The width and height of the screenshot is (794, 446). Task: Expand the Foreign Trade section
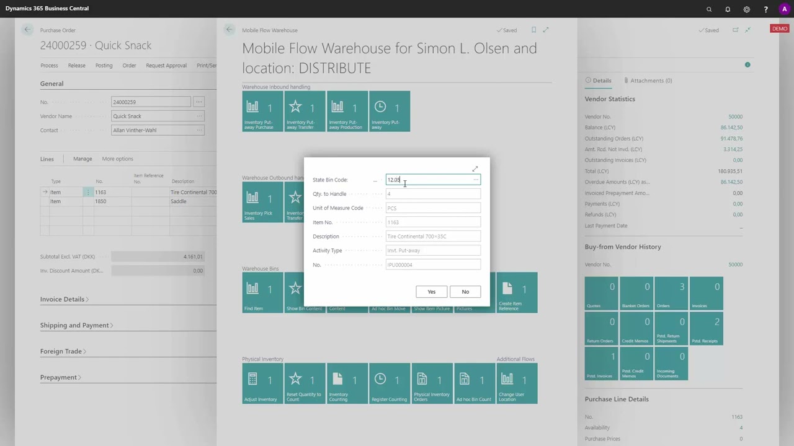(63, 351)
